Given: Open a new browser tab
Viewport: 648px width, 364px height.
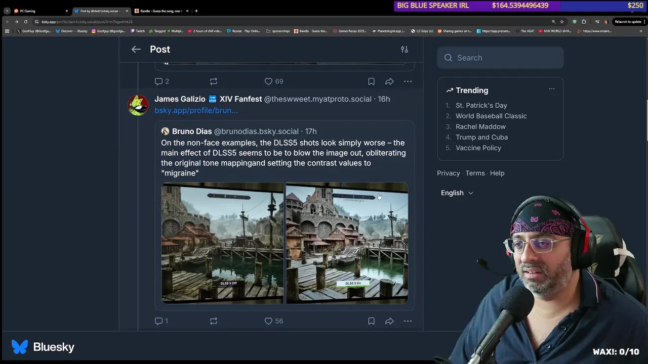Looking at the screenshot, I should click(x=196, y=11).
